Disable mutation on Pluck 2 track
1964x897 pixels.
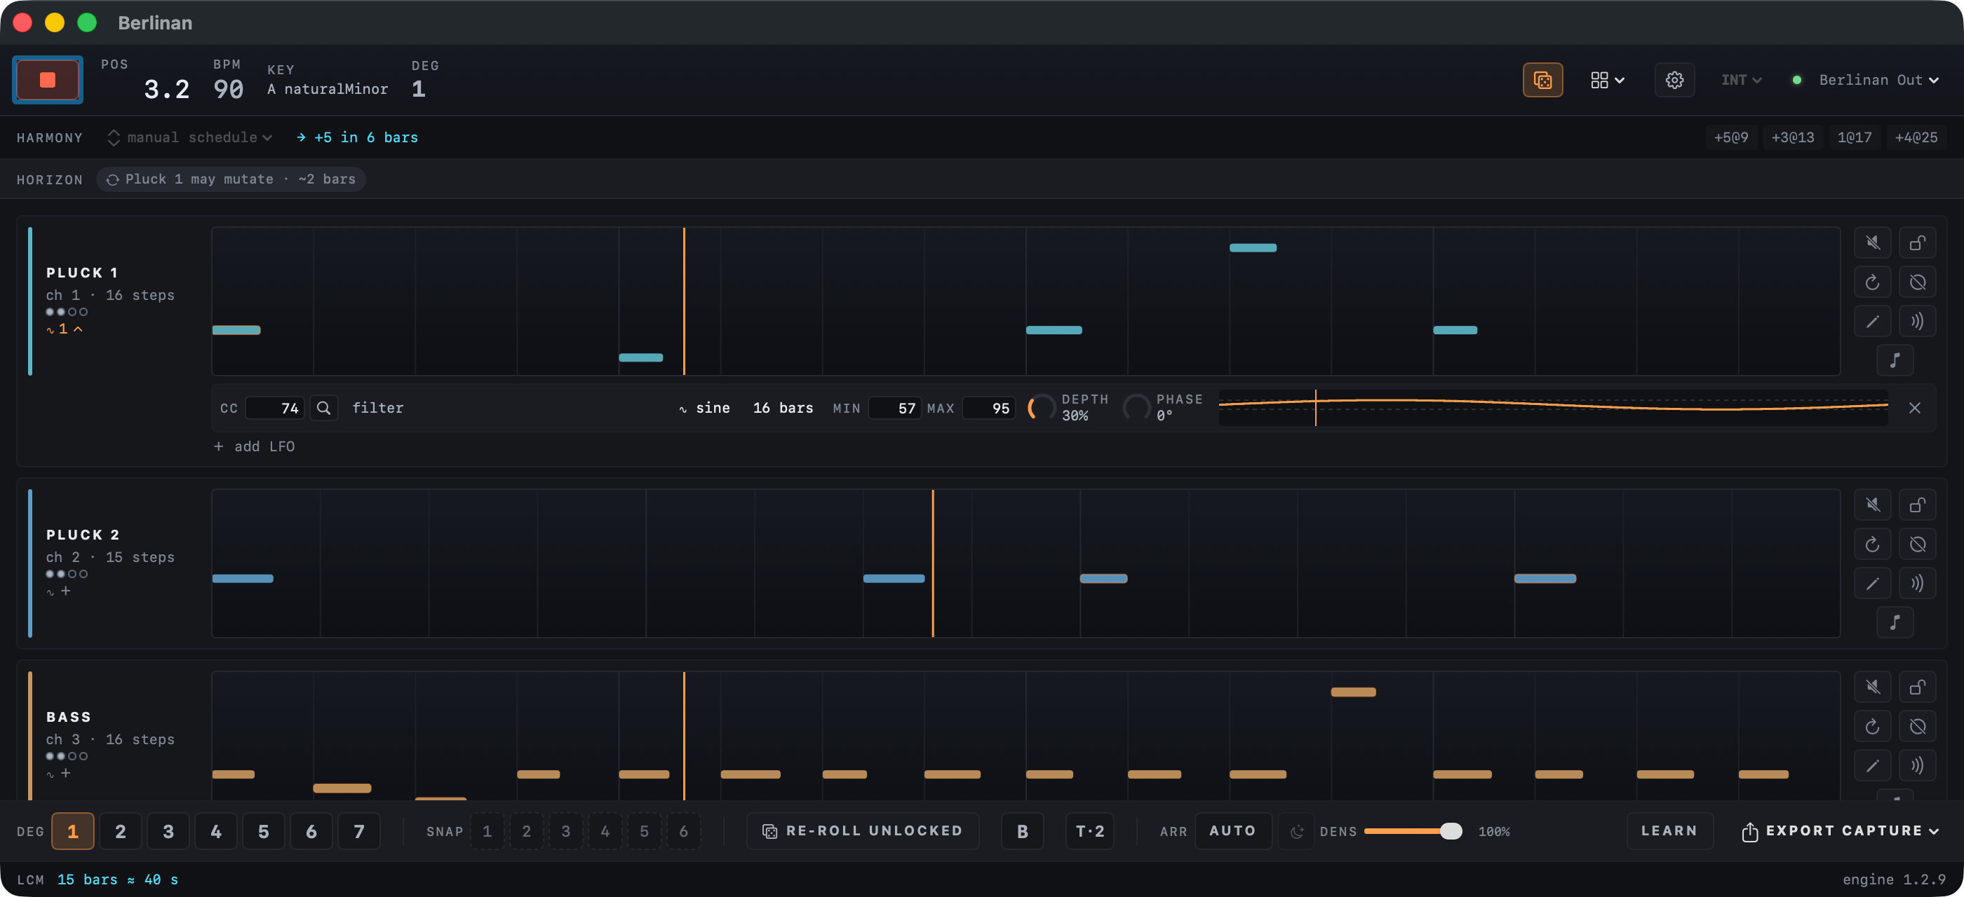(x=1918, y=545)
